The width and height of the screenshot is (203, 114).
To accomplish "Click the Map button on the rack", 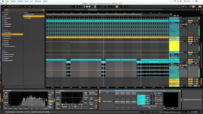I will 157,91.
